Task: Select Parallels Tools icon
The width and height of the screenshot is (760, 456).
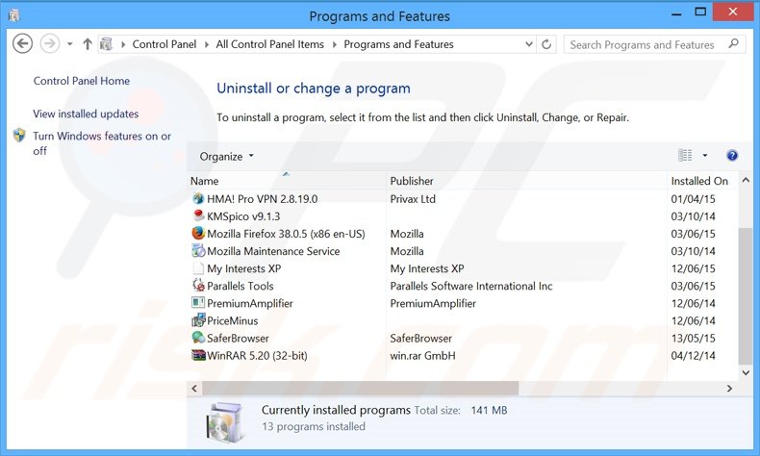Action: tap(198, 286)
